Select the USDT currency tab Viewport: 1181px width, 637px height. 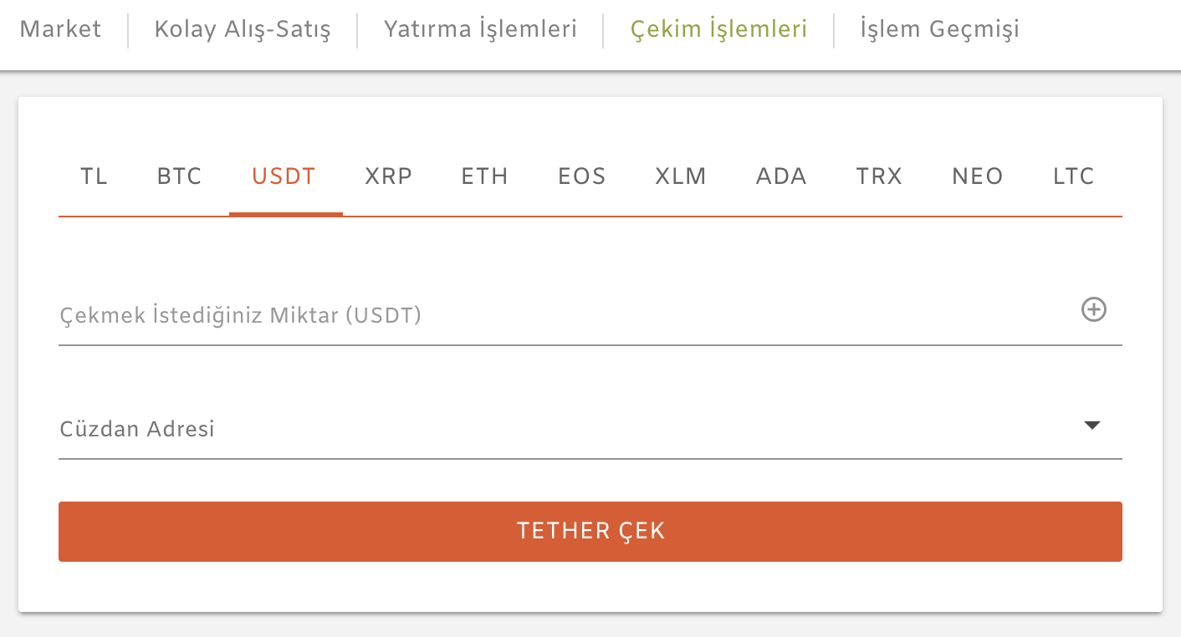coord(284,176)
